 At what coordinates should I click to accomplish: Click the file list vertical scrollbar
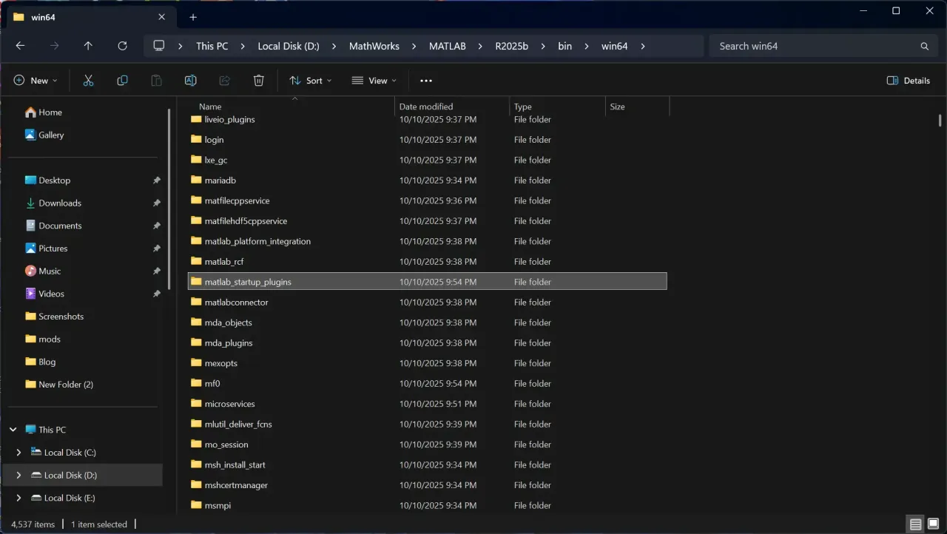point(940,120)
